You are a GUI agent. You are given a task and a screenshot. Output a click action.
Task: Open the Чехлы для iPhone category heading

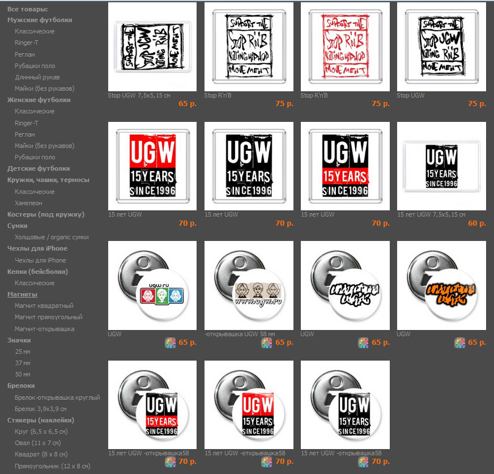coord(37,248)
